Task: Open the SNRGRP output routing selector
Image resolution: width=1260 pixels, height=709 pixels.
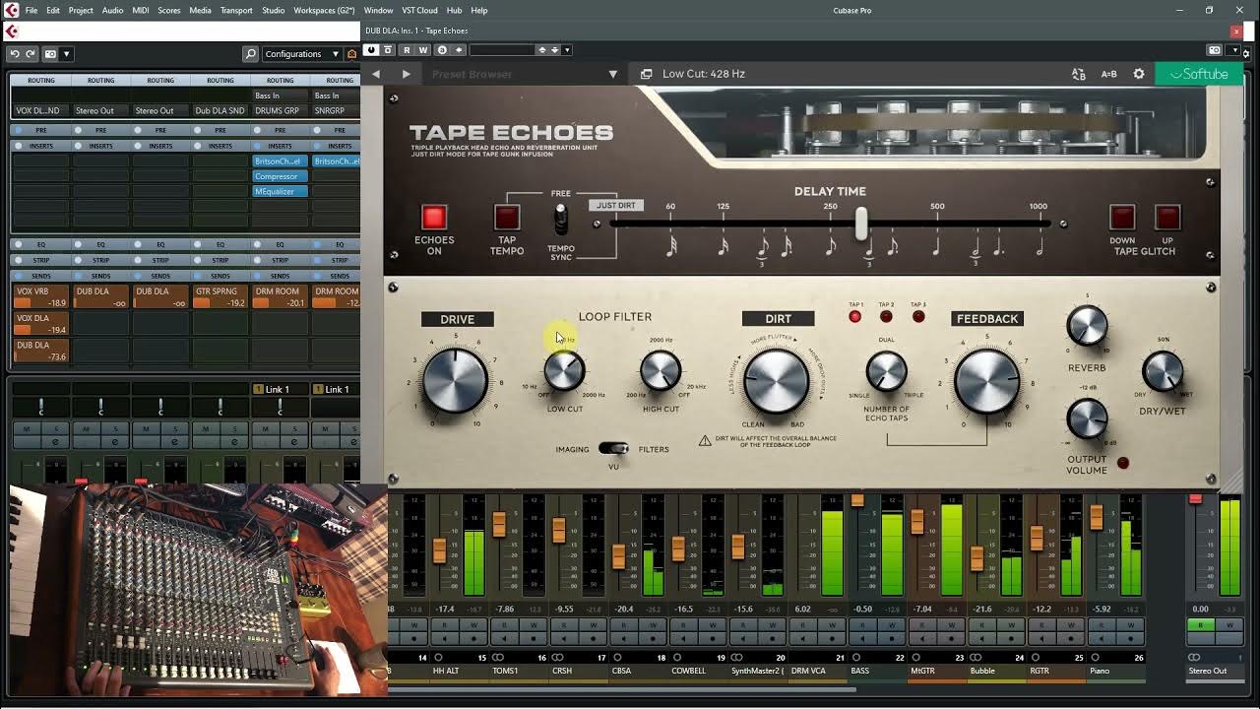Action: [x=336, y=110]
